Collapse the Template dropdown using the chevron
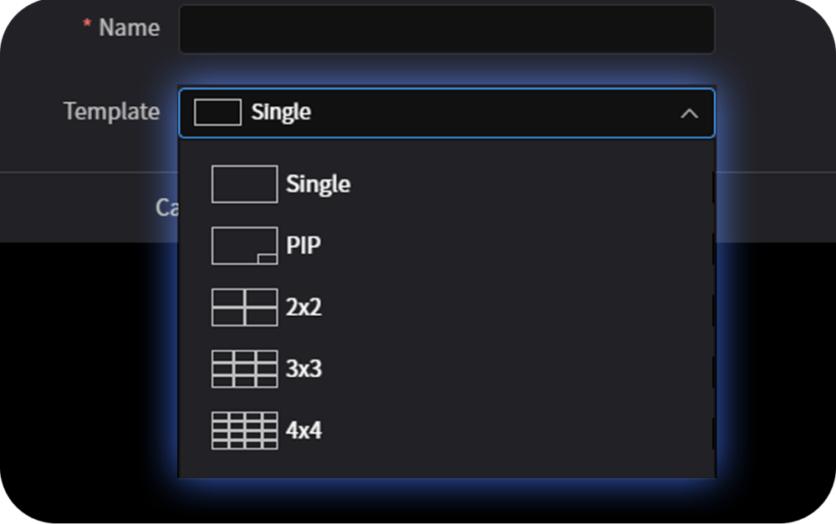The height and width of the screenshot is (524, 836). pyautogui.click(x=689, y=113)
